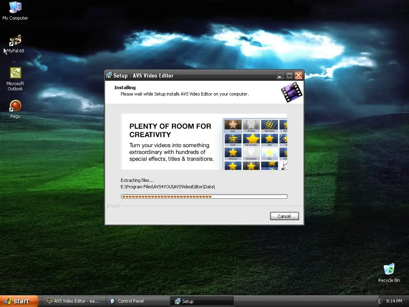409x307 pixels.
Task: Open the Windows start menu
Action: click(19, 301)
